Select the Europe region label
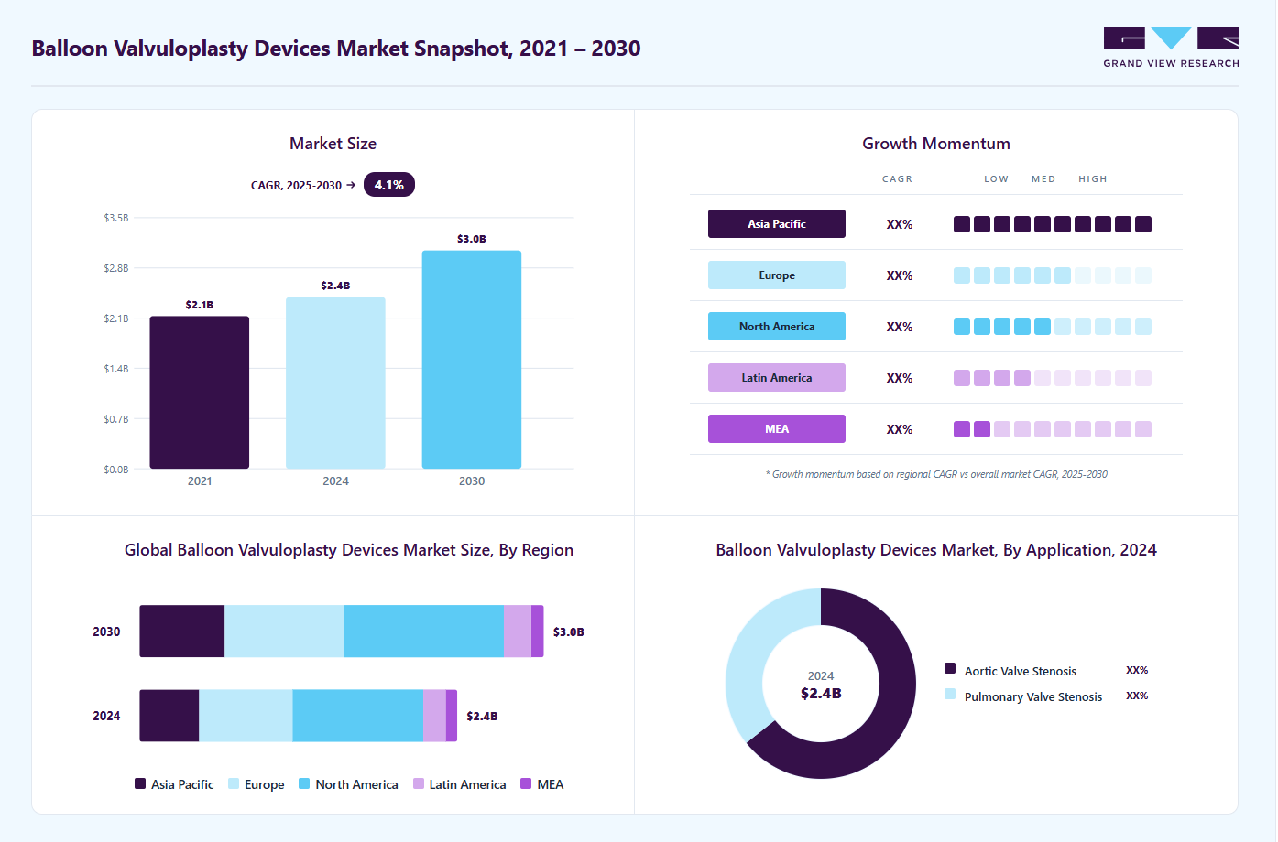Image resolution: width=1278 pixels, height=842 pixels. coord(777,275)
